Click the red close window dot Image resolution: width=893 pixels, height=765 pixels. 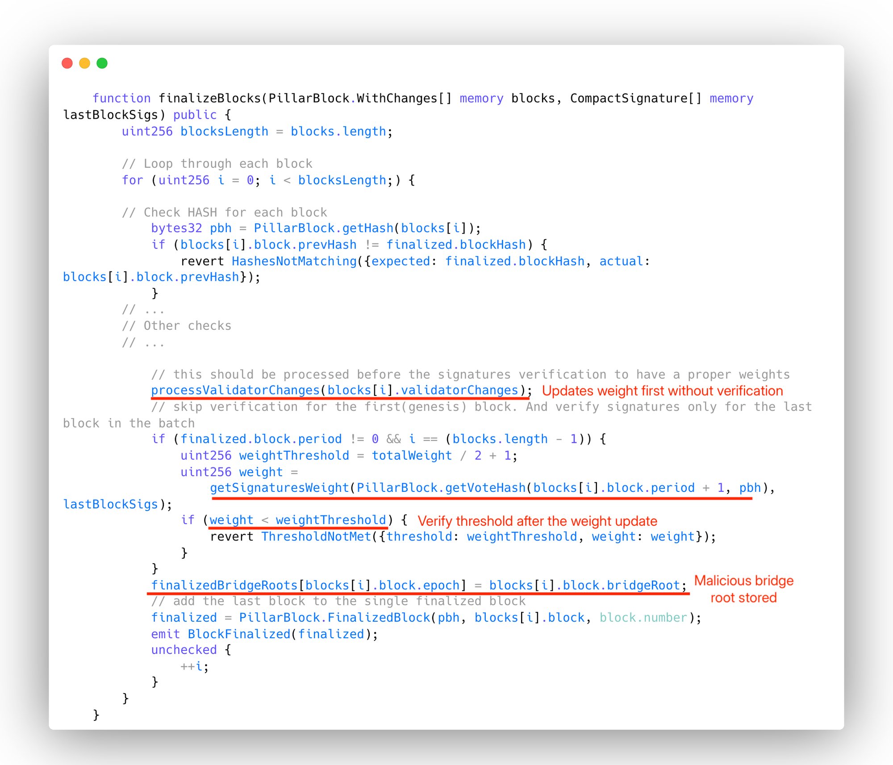coord(67,63)
